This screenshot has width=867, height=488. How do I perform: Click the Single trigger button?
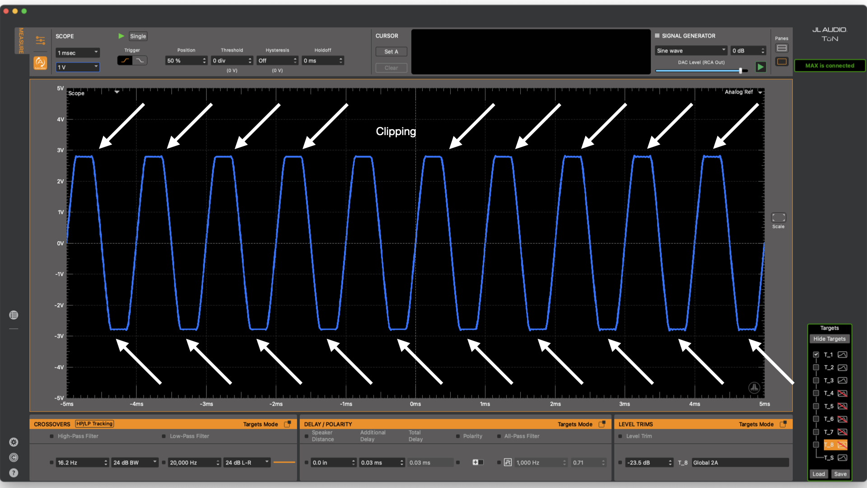pos(138,36)
